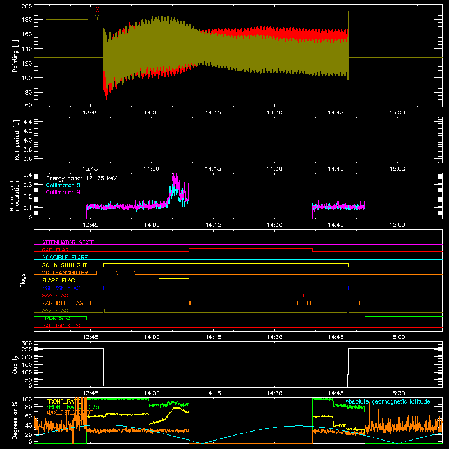Viewport: 449px width, 449px height.
Task: Click the SC_TRANSMITTER flag label
Action: tap(65, 272)
